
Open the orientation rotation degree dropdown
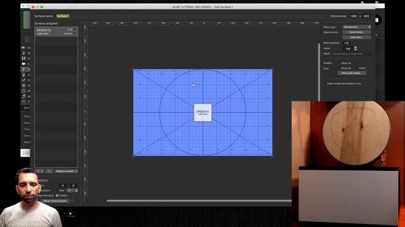(x=72, y=190)
